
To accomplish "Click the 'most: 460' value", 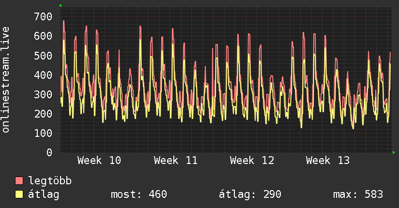I will click(139, 194).
